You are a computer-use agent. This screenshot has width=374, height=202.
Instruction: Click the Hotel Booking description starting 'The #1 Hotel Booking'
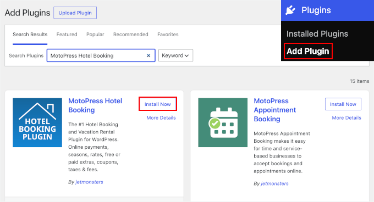click(94, 147)
